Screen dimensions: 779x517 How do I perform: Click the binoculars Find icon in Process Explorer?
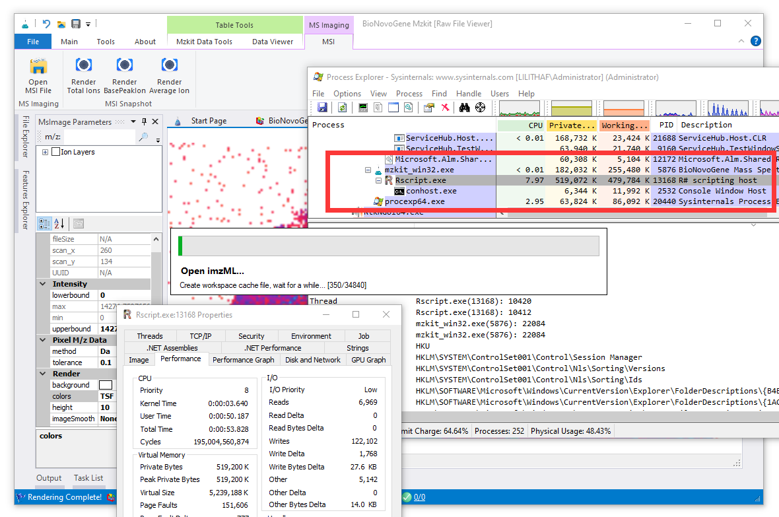point(464,108)
